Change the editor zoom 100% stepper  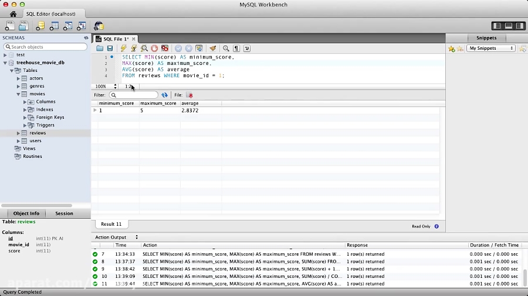point(115,86)
